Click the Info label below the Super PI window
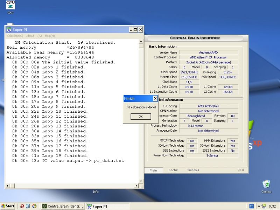 96,192
